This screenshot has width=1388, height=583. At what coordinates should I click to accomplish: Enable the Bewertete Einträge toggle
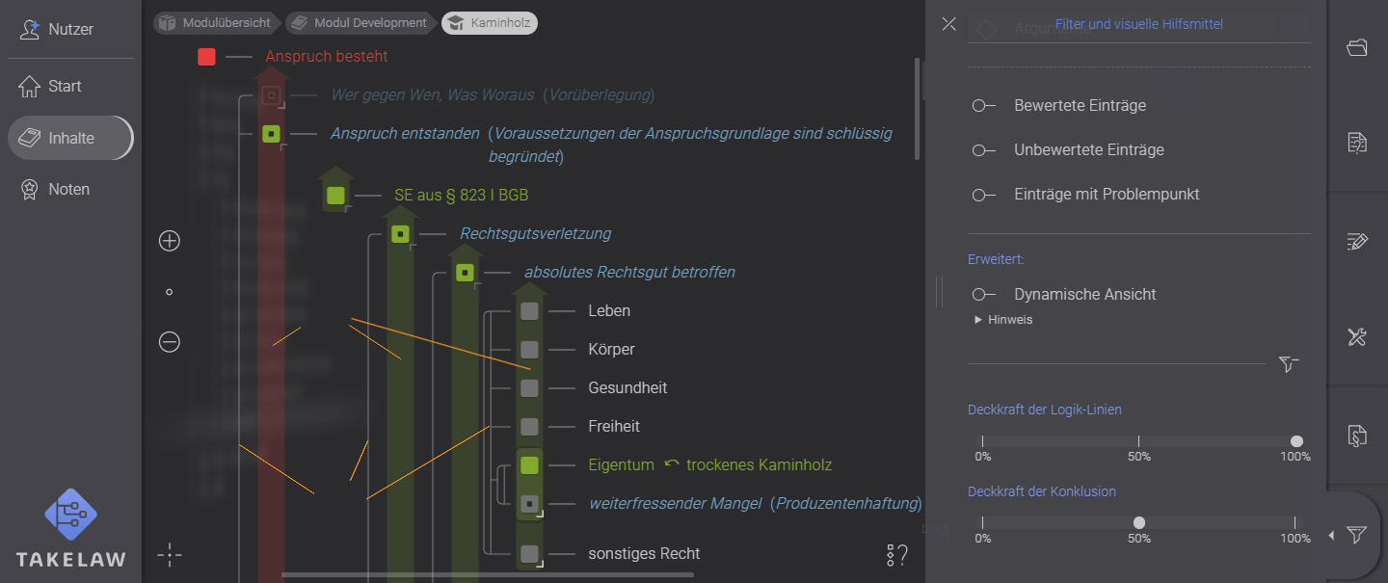[x=983, y=105]
